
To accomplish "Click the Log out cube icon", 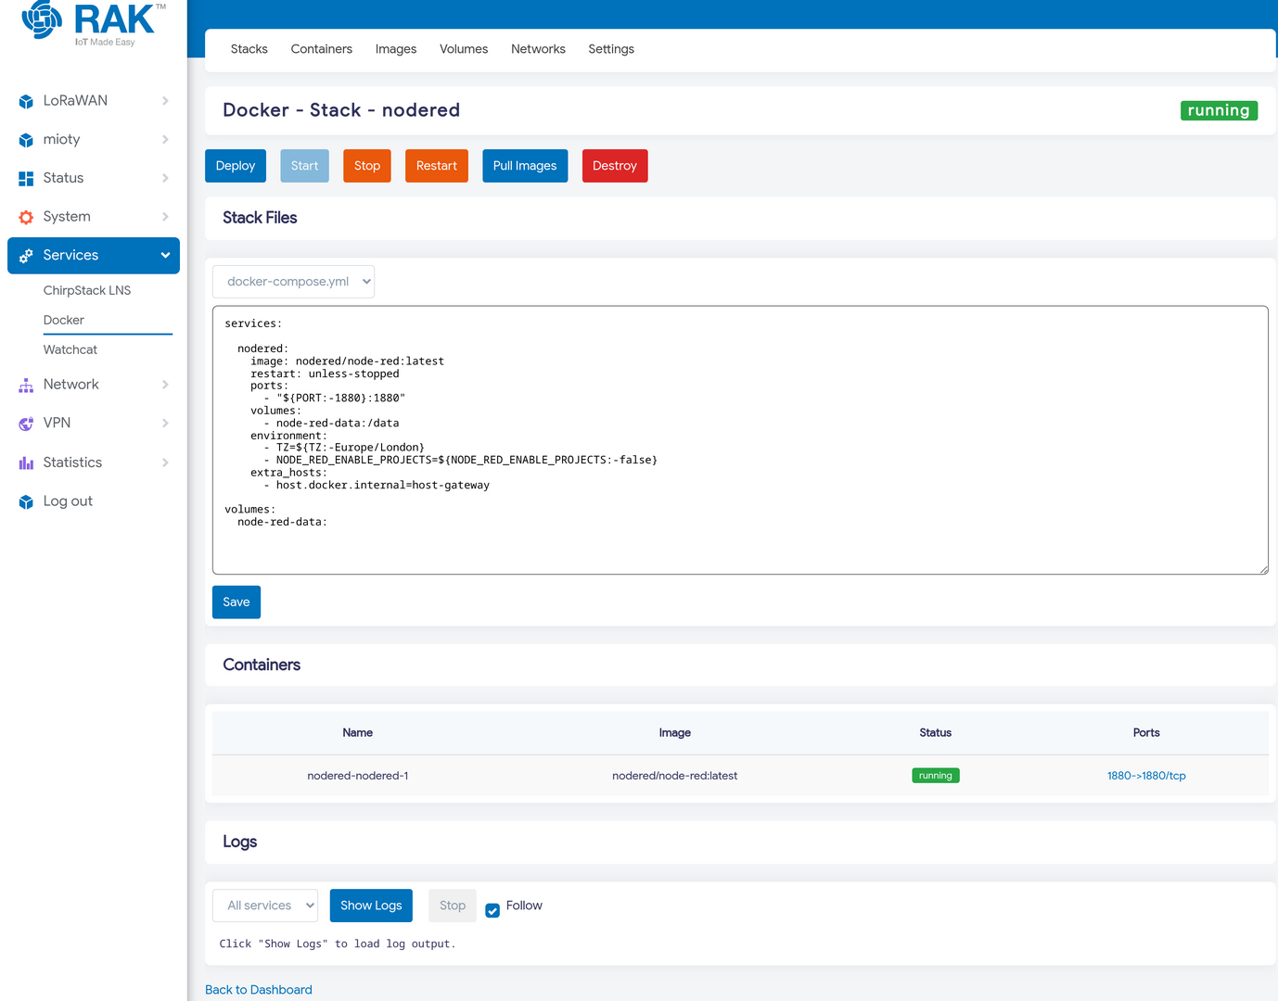I will 26,501.
